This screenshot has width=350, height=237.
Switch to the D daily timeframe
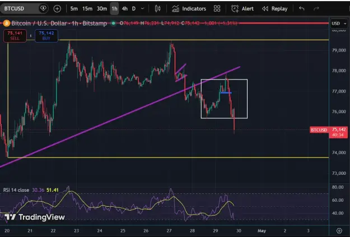pyautogui.click(x=134, y=9)
